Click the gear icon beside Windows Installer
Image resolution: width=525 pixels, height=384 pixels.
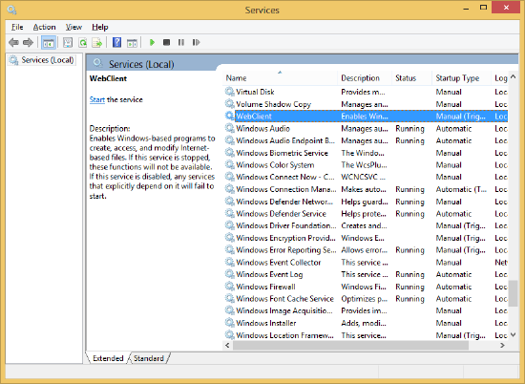229,323
